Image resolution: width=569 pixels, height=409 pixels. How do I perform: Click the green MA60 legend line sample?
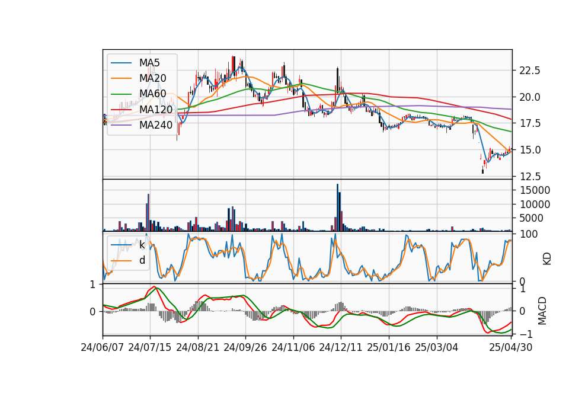click(121, 94)
